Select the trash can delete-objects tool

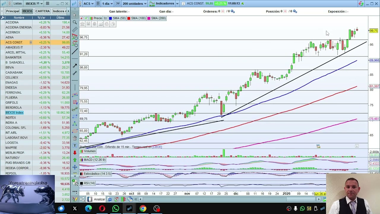(x=75, y=138)
